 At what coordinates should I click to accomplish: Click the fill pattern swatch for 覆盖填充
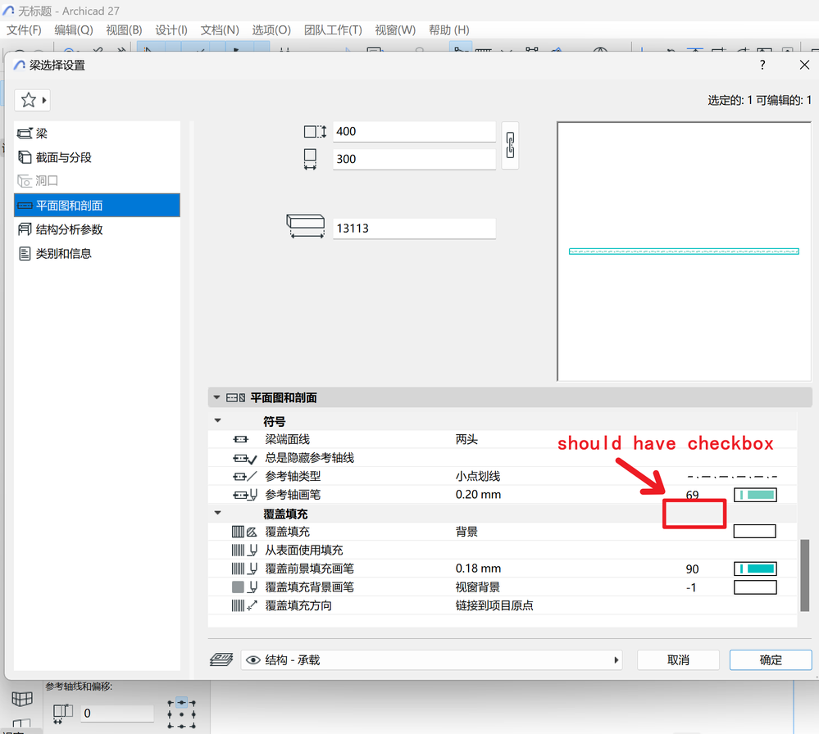755,532
